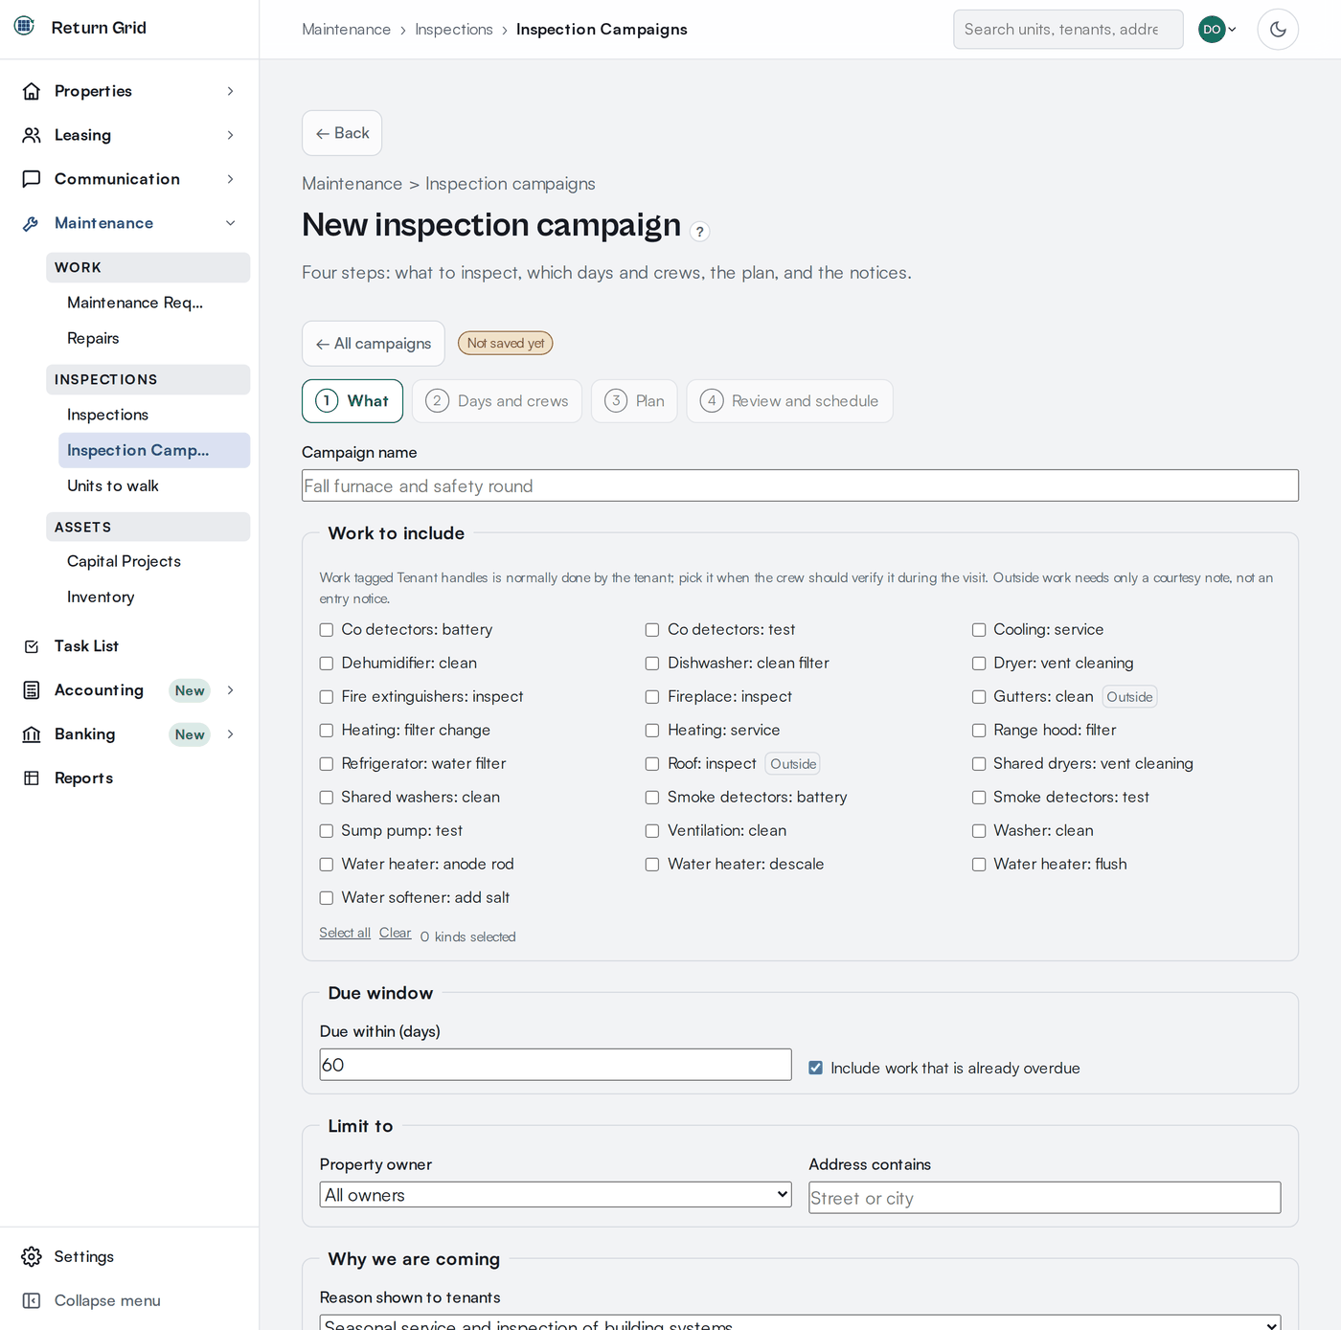Click the Search units, tenants box
The width and height of the screenshot is (1341, 1330).
tap(1068, 30)
